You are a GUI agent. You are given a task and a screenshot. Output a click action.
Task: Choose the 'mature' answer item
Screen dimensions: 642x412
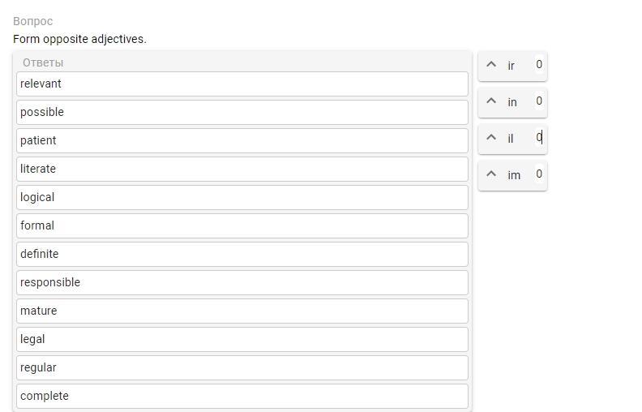coord(242,311)
